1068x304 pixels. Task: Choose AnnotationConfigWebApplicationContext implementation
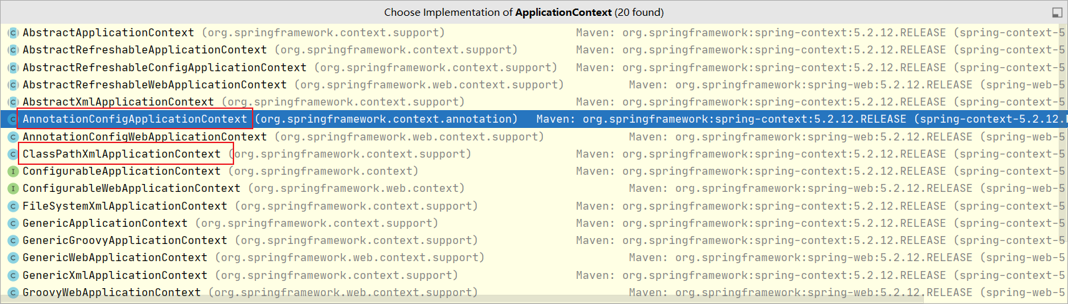click(x=144, y=137)
